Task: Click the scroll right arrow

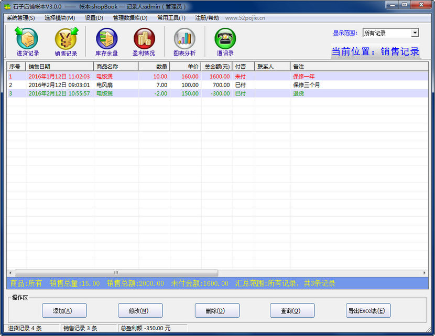Action: tap(425, 273)
